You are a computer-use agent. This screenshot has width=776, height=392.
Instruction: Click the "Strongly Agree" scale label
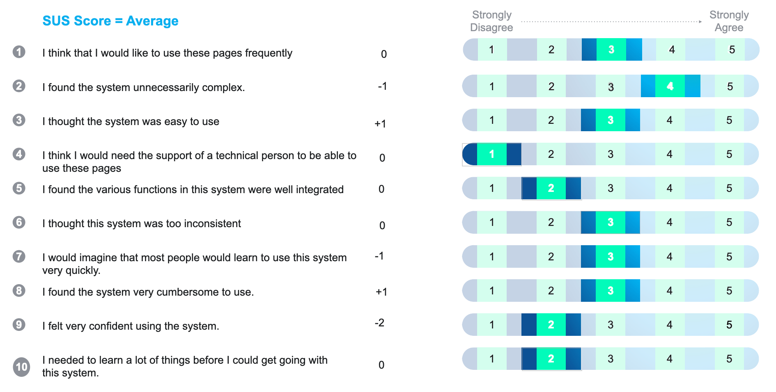pos(729,21)
